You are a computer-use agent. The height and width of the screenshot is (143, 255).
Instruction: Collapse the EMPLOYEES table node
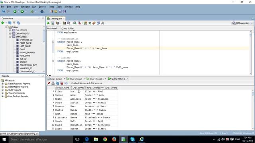click(x=10, y=37)
